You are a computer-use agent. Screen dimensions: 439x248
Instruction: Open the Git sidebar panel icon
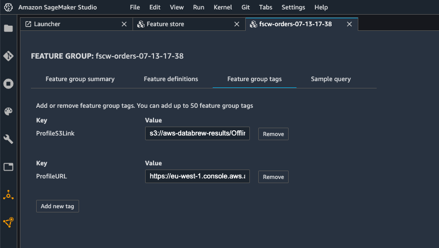8,56
